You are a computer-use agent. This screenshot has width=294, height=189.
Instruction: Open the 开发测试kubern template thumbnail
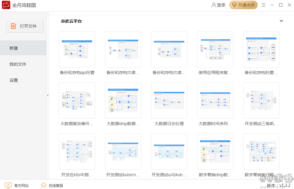(123, 152)
